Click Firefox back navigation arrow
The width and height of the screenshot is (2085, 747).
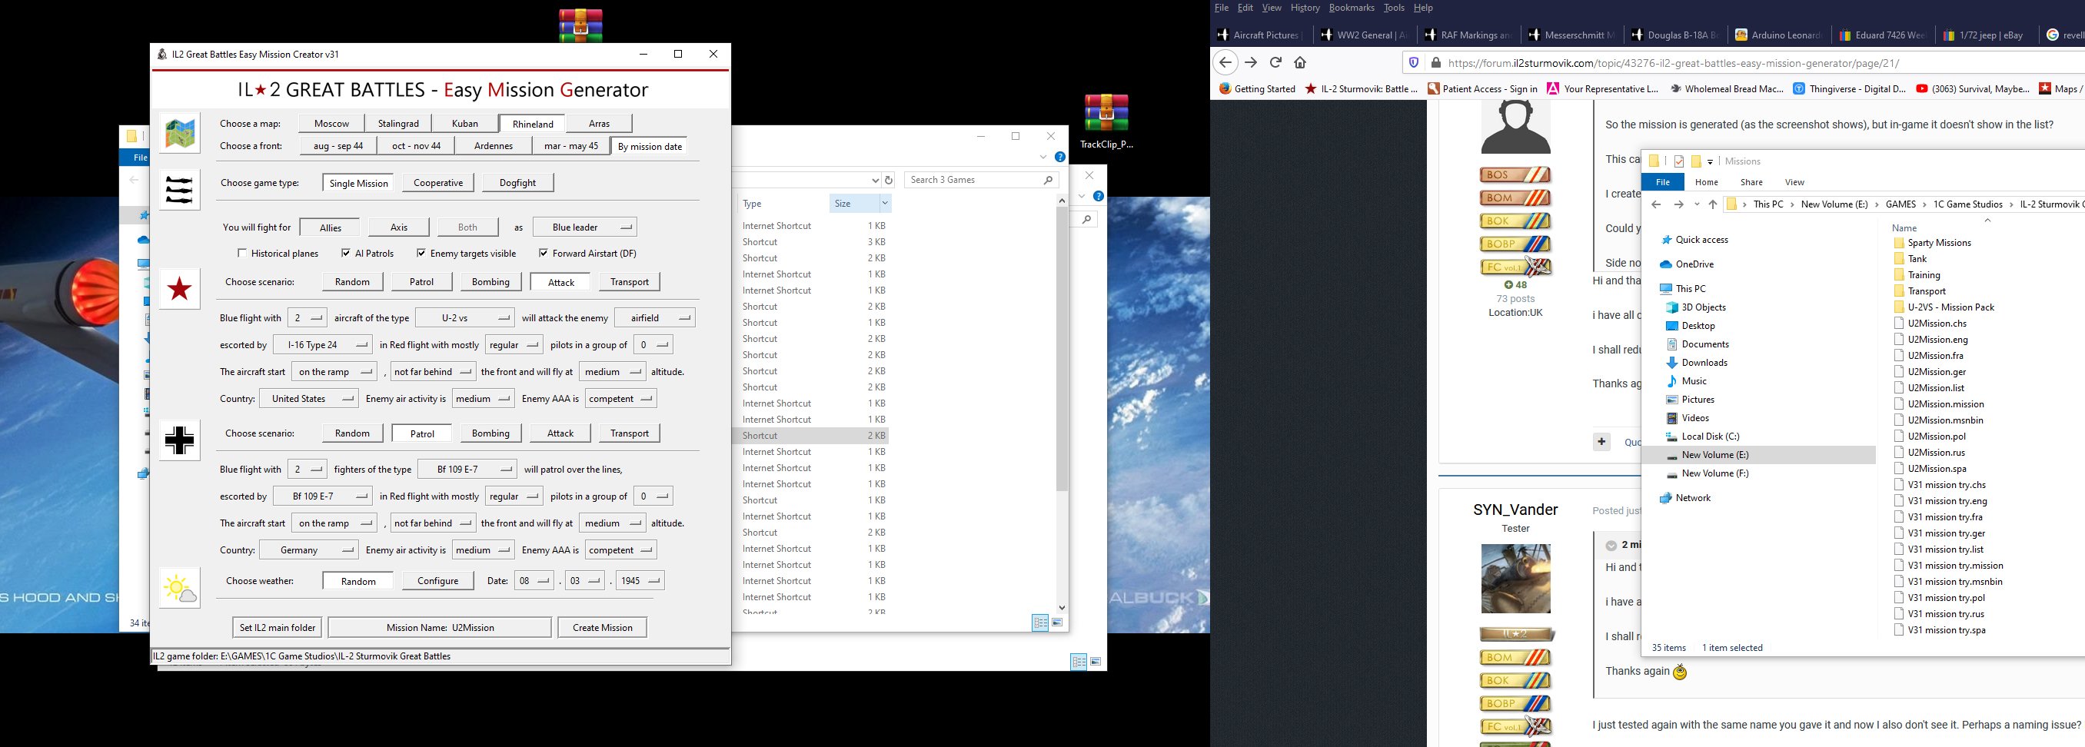1225,62
